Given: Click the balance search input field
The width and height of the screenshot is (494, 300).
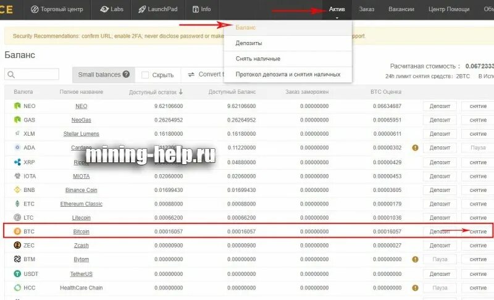Looking at the screenshot, I should (x=32, y=75).
